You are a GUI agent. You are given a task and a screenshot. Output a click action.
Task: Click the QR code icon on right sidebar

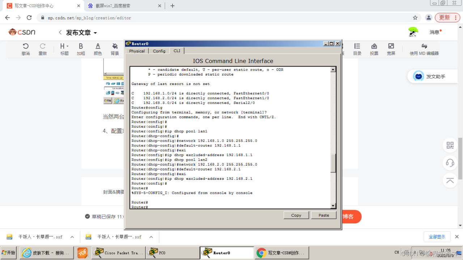(x=450, y=145)
